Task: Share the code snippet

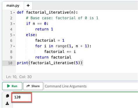Action: pos(33,86)
